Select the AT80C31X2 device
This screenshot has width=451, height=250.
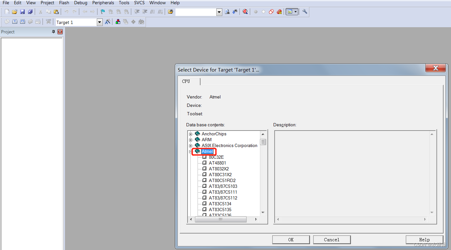pyautogui.click(x=220, y=175)
